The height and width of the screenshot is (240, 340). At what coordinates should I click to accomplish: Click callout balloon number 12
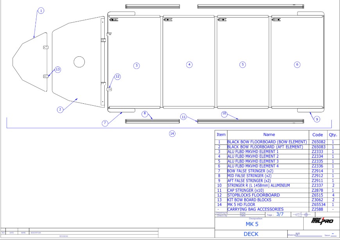tap(117, 76)
